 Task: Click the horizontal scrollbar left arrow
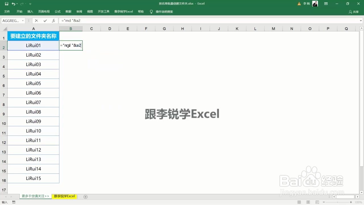point(334,197)
